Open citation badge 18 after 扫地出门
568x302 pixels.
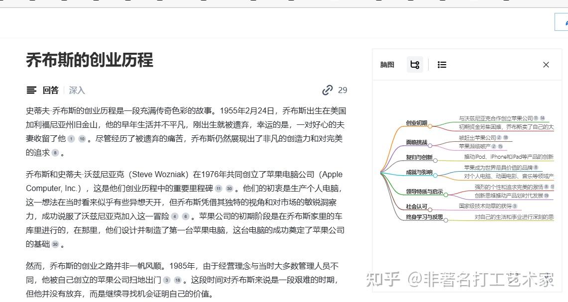[178, 280]
